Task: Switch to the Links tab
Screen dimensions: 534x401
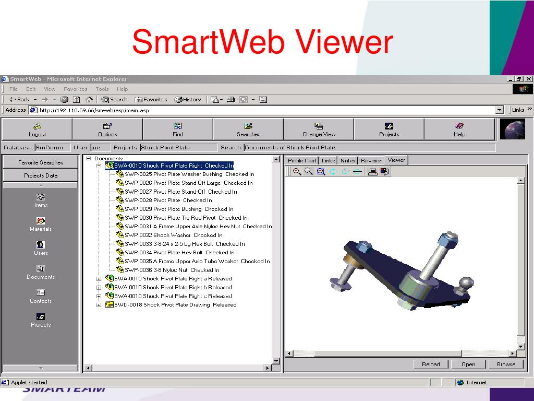Action: click(x=329, y=161)
